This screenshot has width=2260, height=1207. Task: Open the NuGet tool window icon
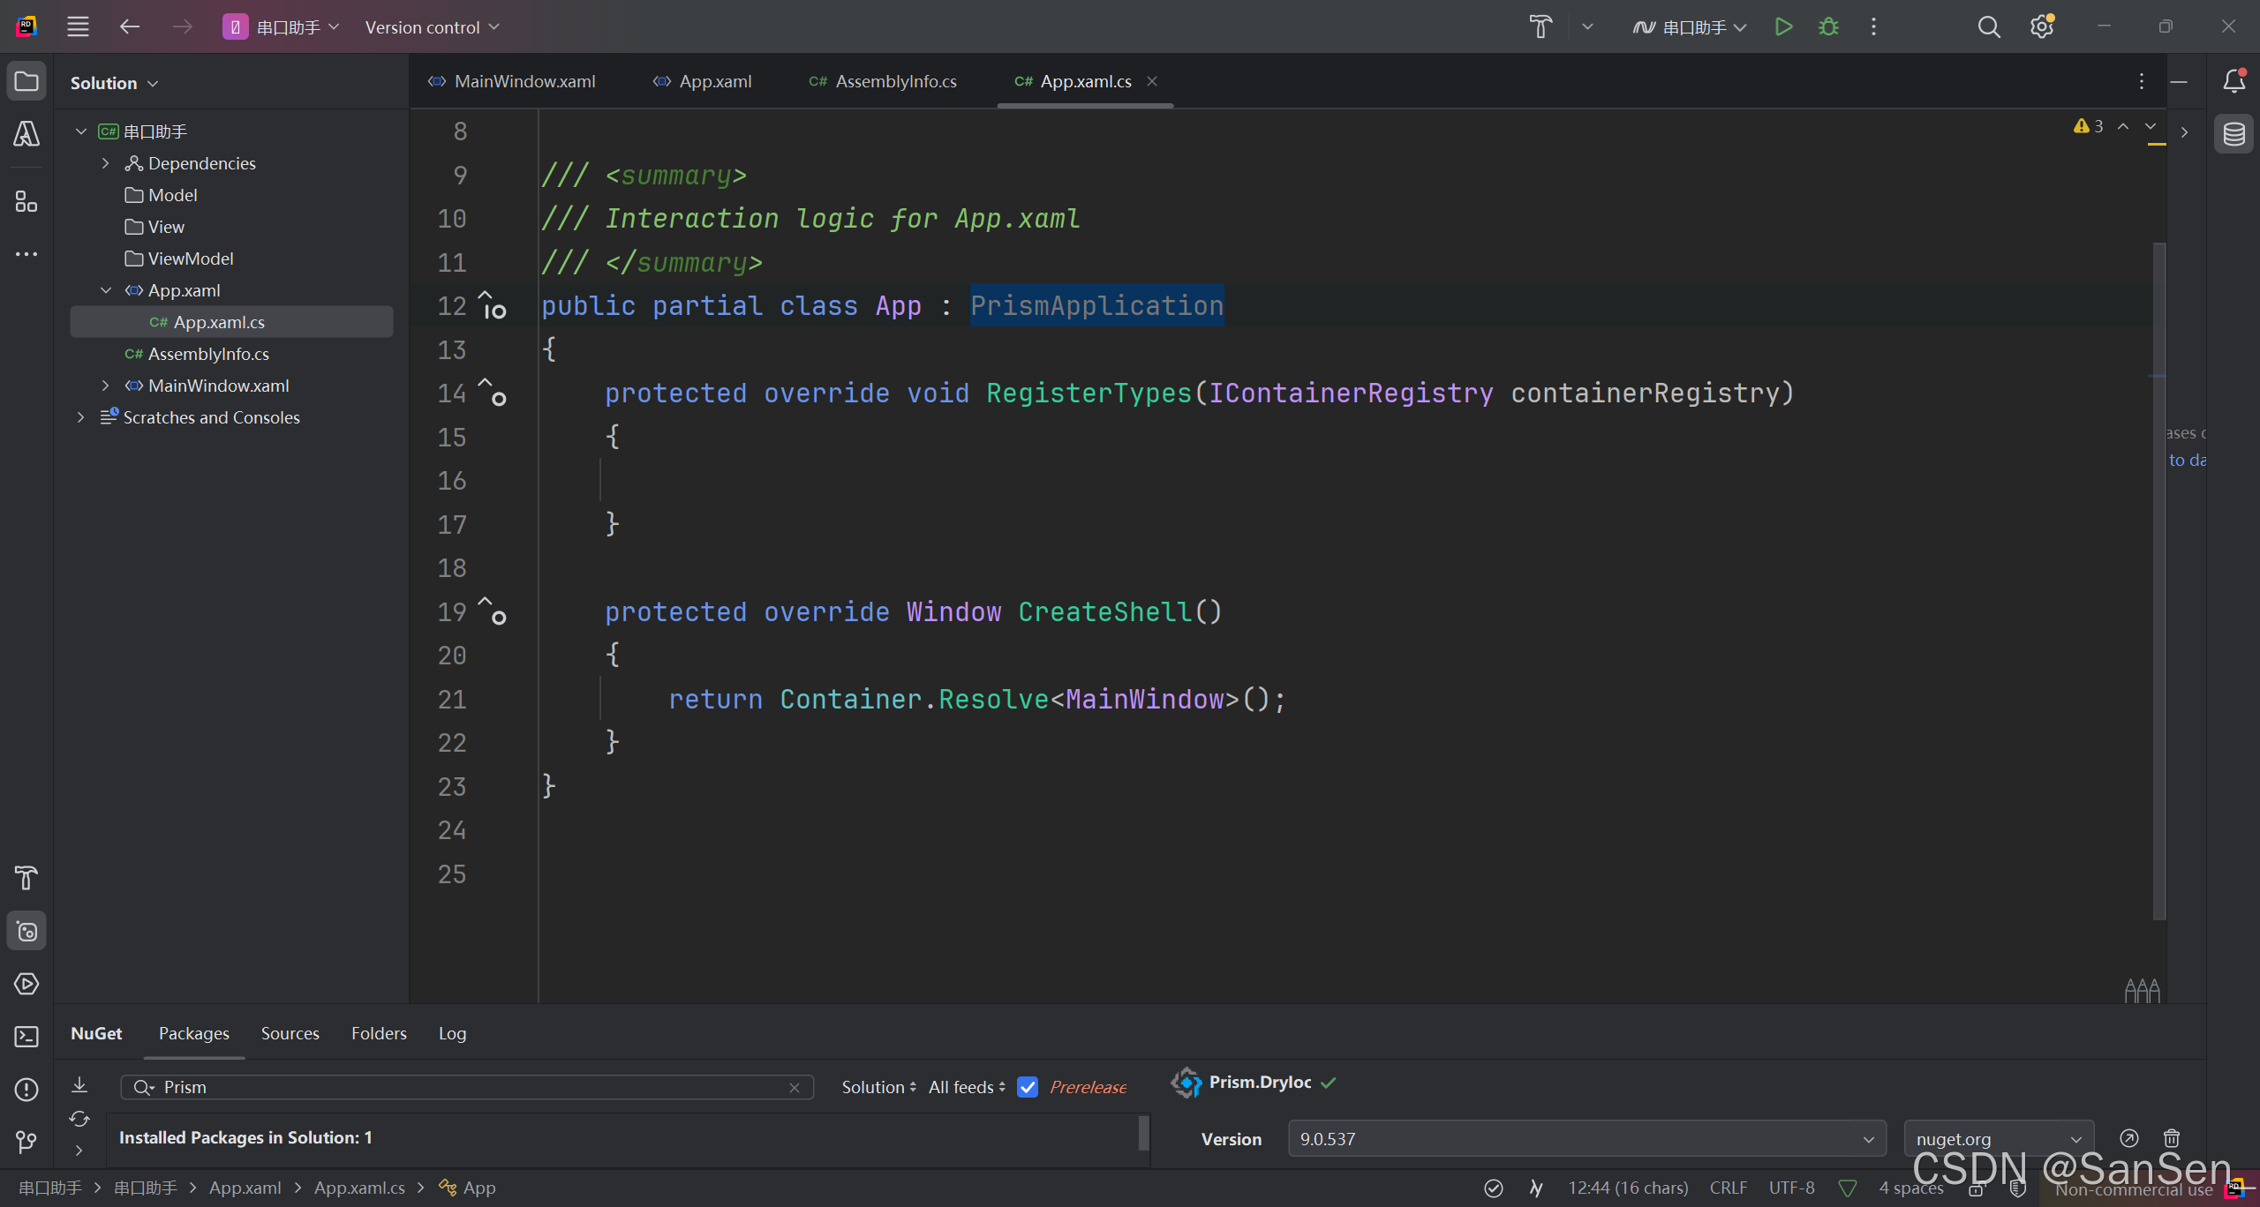click(x=26, y=931)
